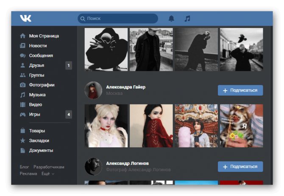This screenshot has width=284, height=196.
Task: Click Александр Логинов's round avatar
Action: 93,166
